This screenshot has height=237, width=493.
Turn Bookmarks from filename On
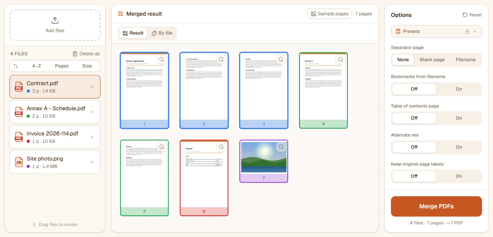tap(459, 89)
